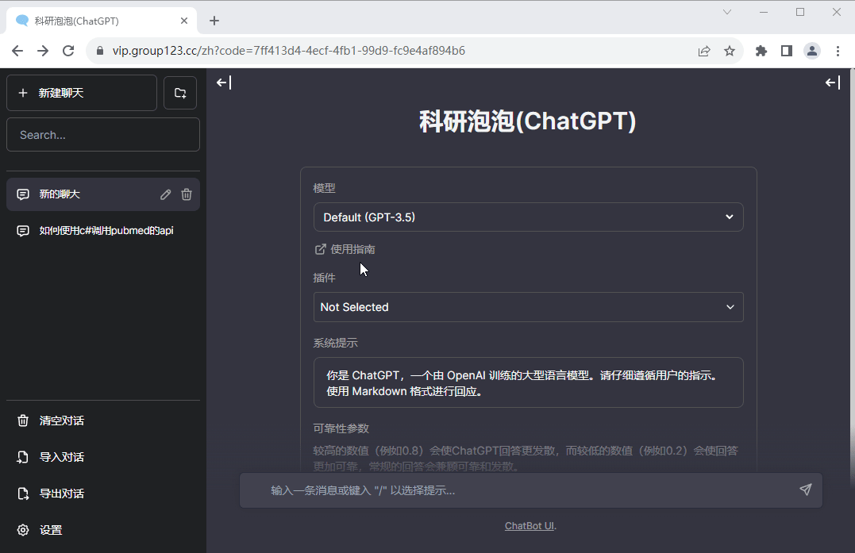Bookmark the page with the star icon
855x553 pixels.
730,50
